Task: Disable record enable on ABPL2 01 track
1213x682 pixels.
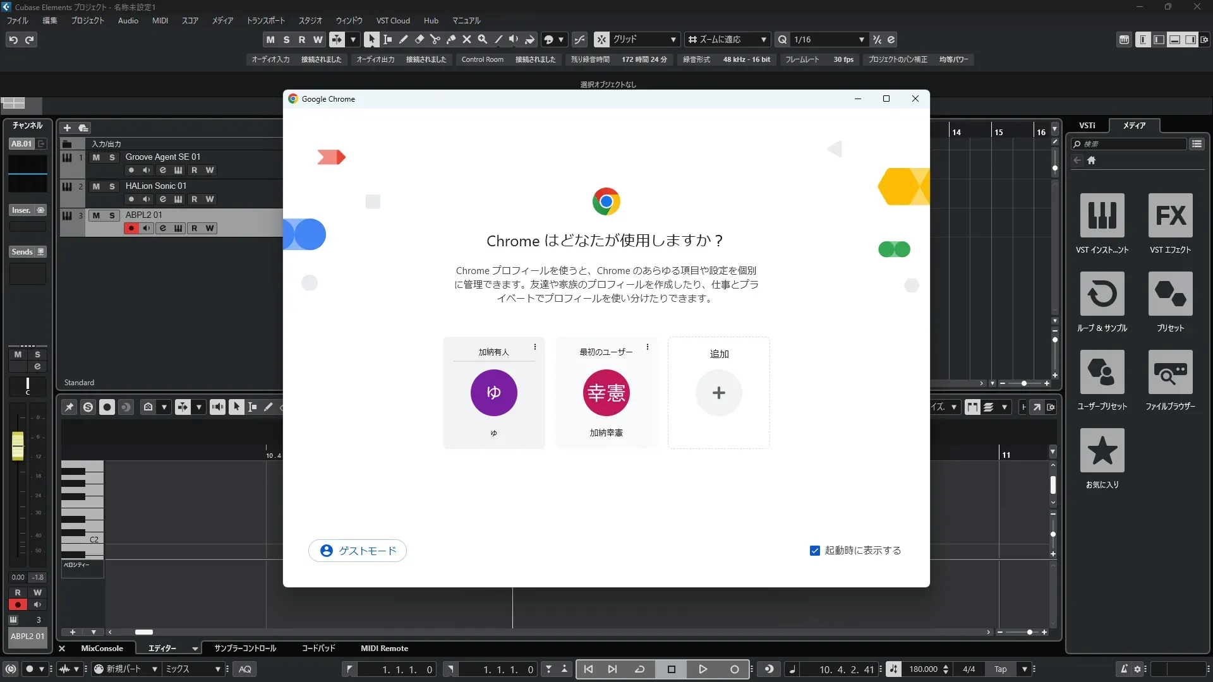Action: click(x=131, y=228)
